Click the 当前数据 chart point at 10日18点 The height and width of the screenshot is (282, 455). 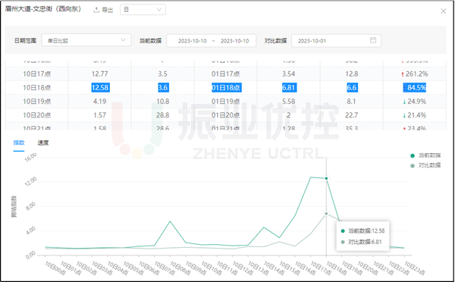point(326,178)
